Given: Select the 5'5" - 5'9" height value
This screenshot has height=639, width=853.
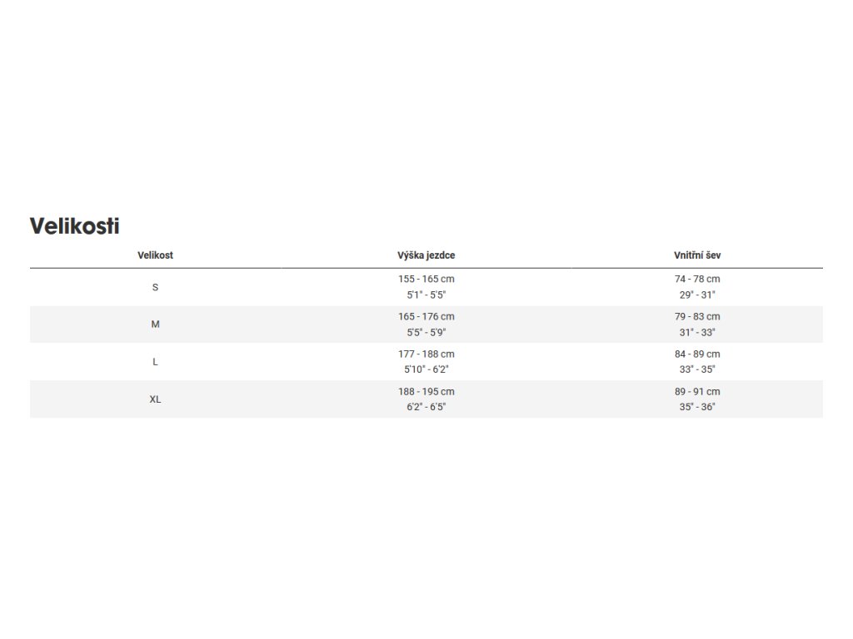Looking at the screenshot, I should point(426,332).
